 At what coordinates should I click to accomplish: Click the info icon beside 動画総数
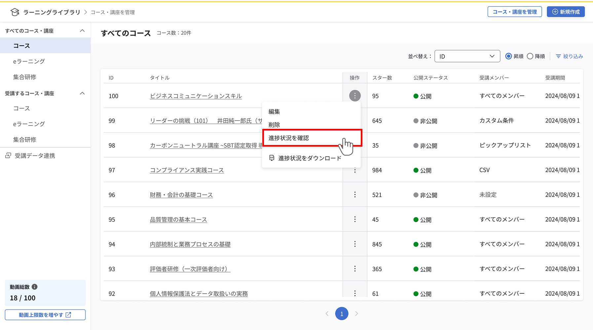pyautogui.click(x=35, y=287)
